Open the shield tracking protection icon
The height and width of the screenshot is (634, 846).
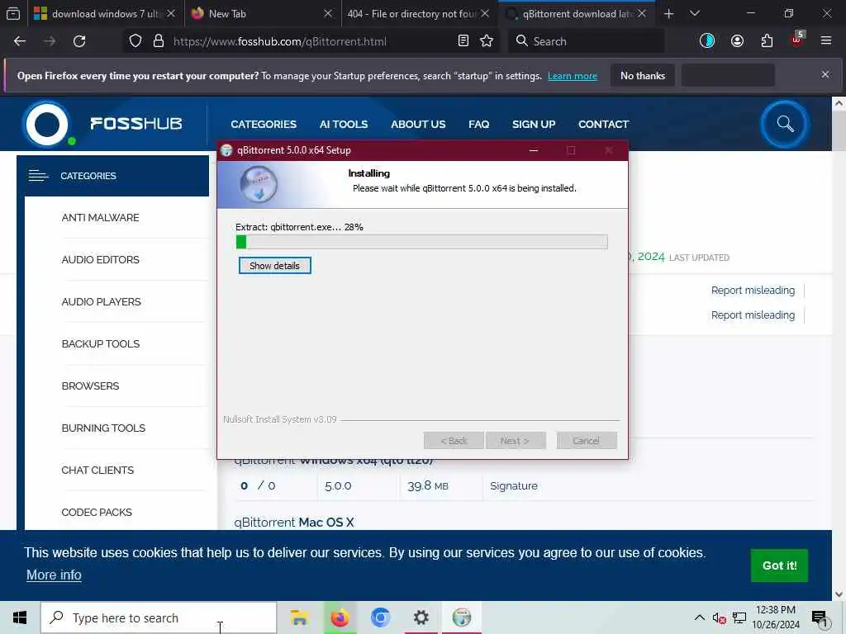click(x=135, y=41)
